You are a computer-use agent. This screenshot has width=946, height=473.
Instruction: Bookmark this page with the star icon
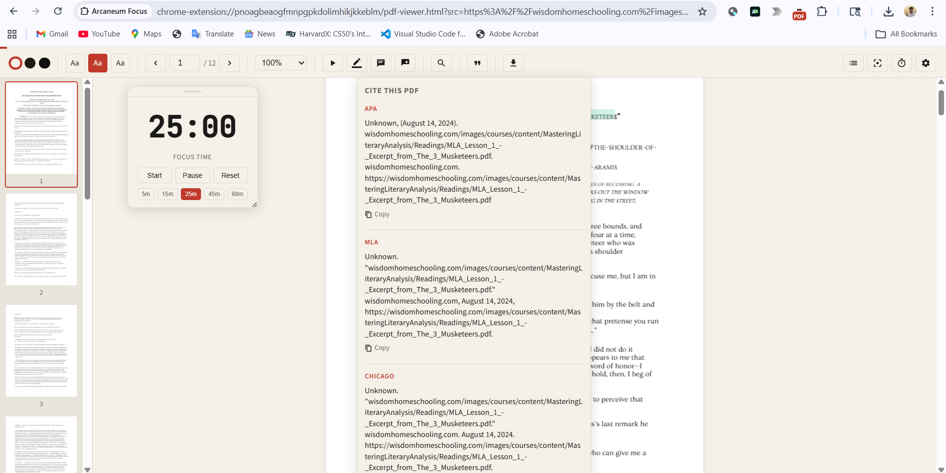(703, 11)
